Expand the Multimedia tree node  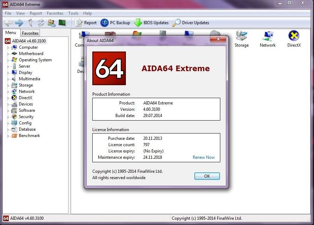(8, 79)
